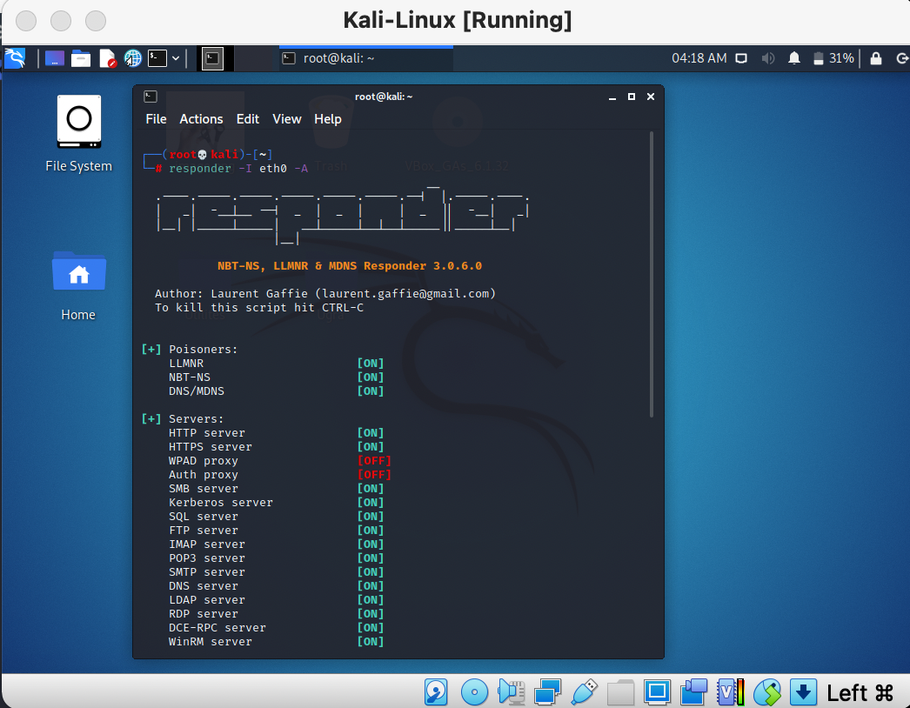This screenshot has height=708, width=910.
Task: Close the root@kali terminal window
Action: [651, 97]
